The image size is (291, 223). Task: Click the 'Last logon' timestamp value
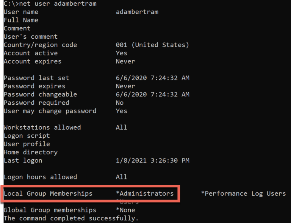coord(153,160)
